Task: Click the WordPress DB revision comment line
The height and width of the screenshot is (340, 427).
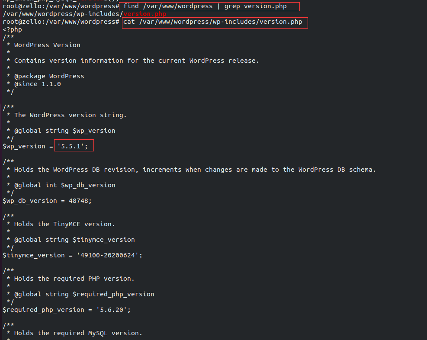Action: (x=195, y=170)
